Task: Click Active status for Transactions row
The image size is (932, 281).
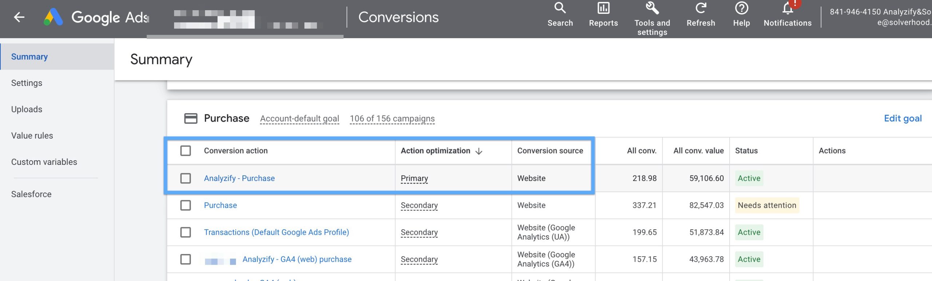Action: tap(749, 232)
